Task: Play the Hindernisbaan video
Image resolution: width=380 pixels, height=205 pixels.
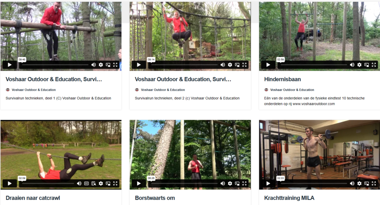Action: [x=268, y=65]
